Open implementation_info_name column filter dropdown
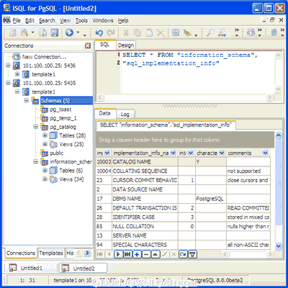 [173, 153]
